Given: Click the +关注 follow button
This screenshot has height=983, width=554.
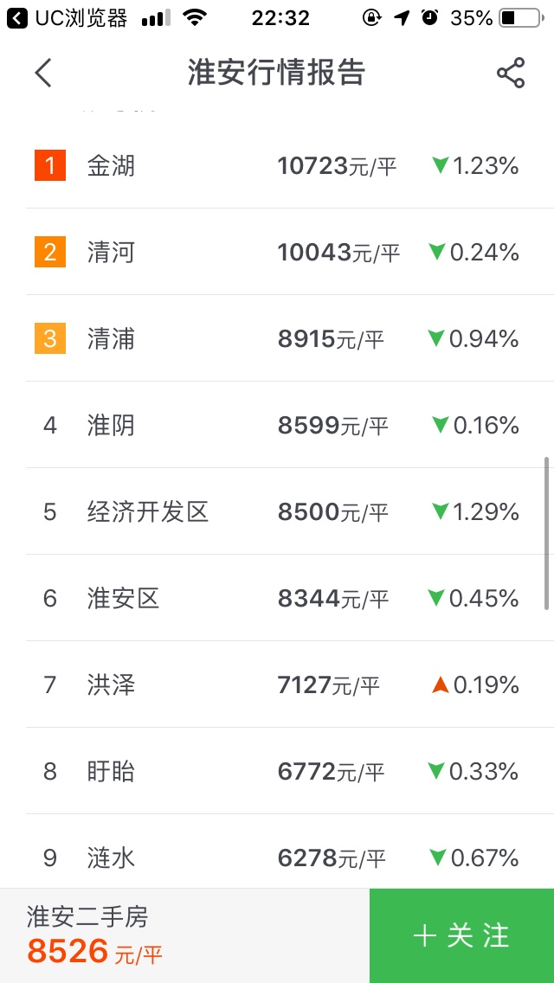Looking at the screenshot, I should coord(461,935).
